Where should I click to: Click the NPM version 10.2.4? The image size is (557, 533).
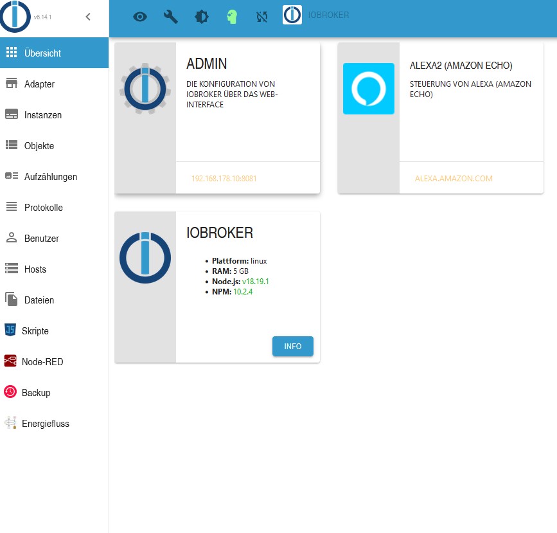point(243,291)
